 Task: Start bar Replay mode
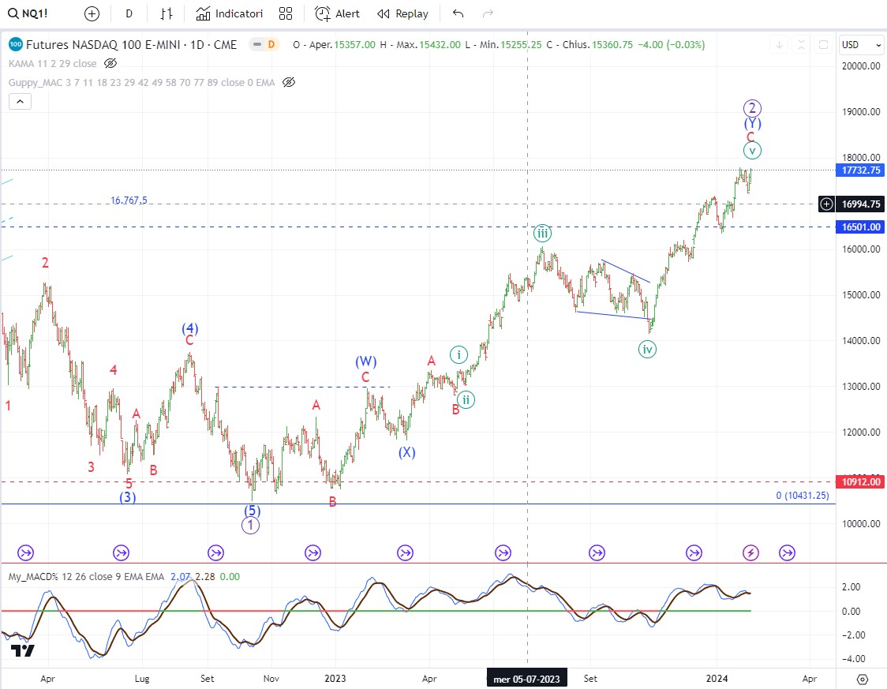point(402,13)
